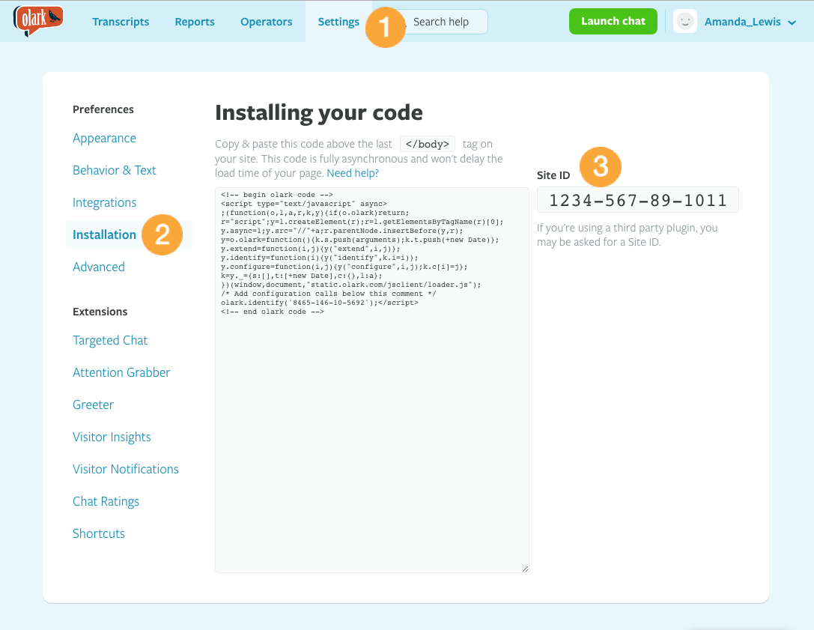This screenshot has width=814, height=630.
Task: Click the </body> code tag
Action: [x=428, y=144]
